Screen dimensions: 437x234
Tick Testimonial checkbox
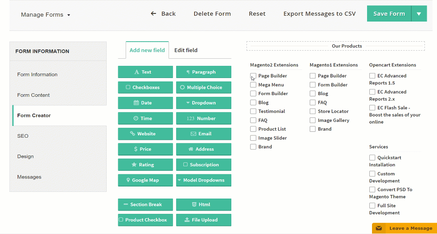tap(253, 111)
